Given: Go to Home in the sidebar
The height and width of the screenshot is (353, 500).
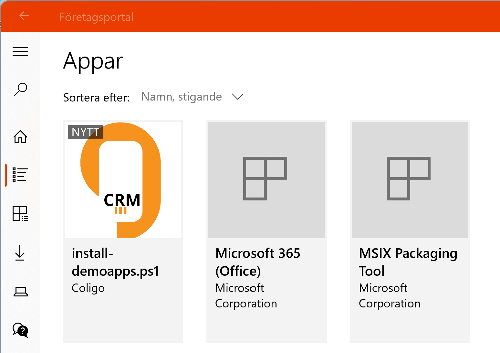Looking at the screenshot, I should [x=20, y=137].
